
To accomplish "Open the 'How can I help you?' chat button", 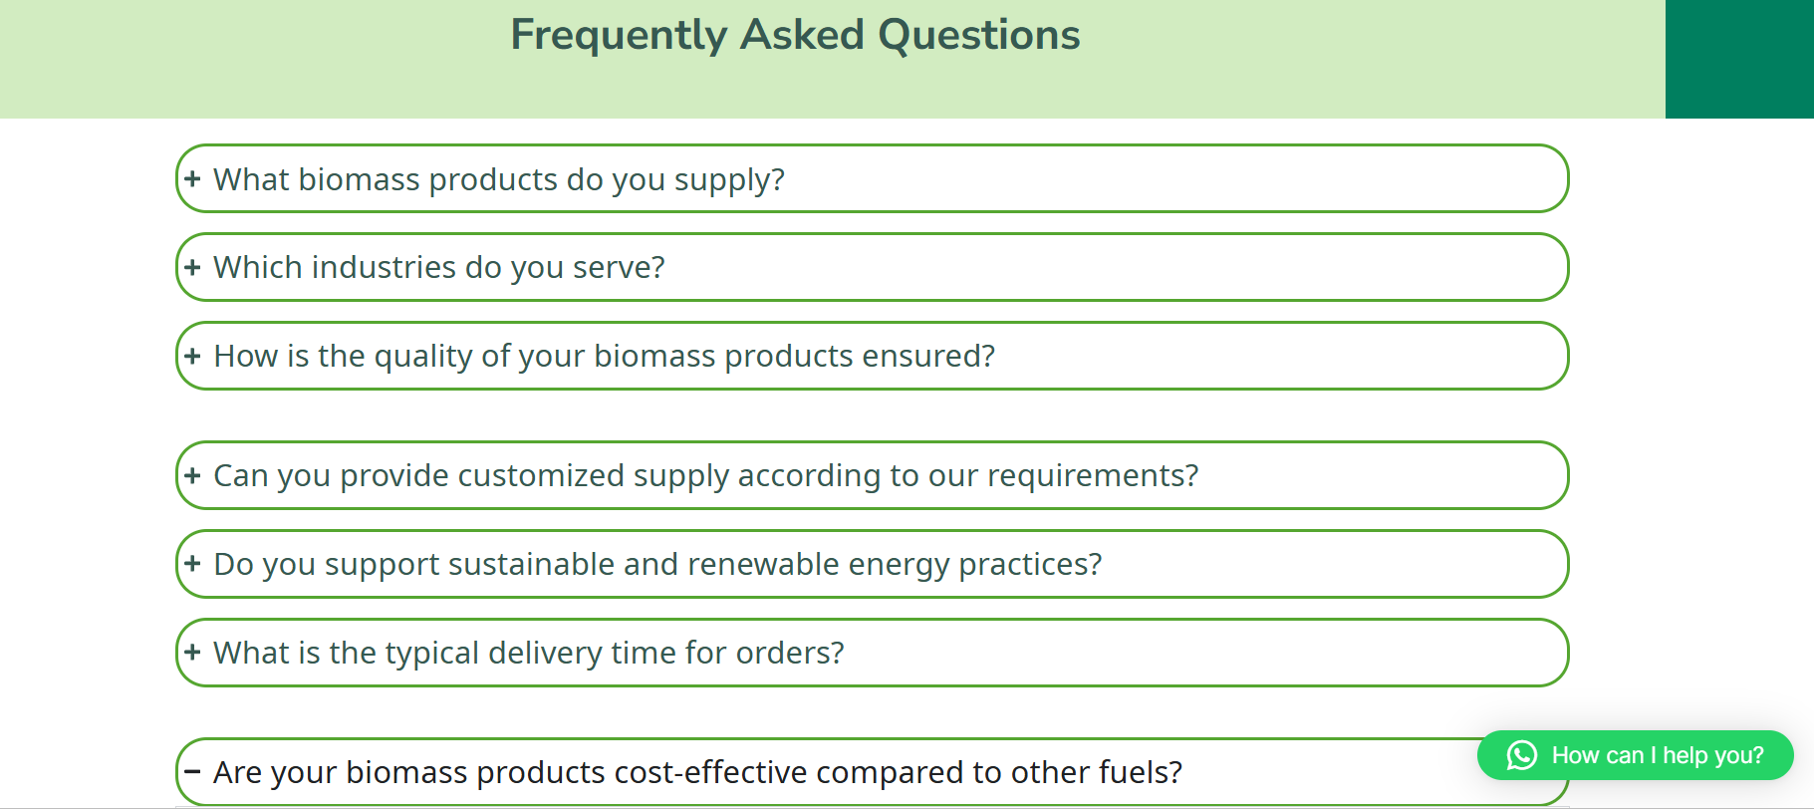I will (x=1657, y=755).
